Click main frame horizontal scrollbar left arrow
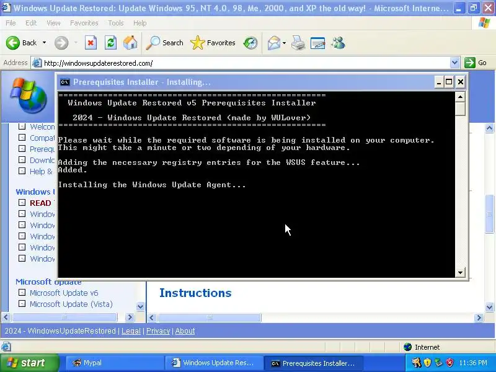Image resolution: width=496 pixels, height=372 pixels. point(152,317)
